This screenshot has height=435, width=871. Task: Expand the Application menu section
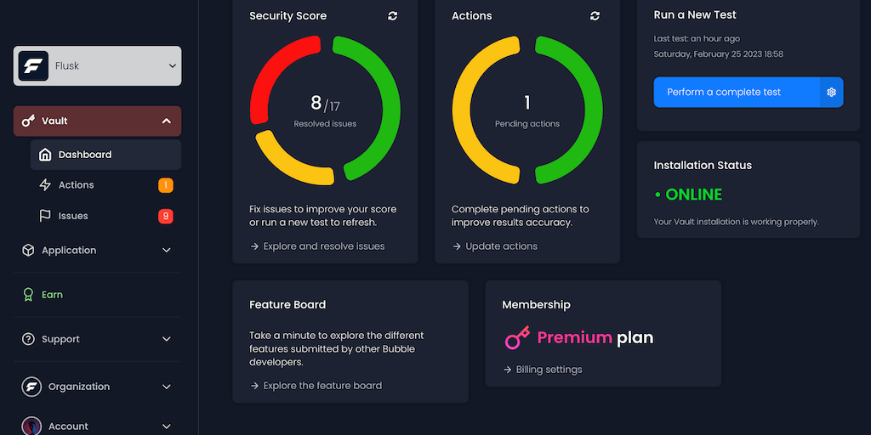pyautogui.click(x=167, y=251)
